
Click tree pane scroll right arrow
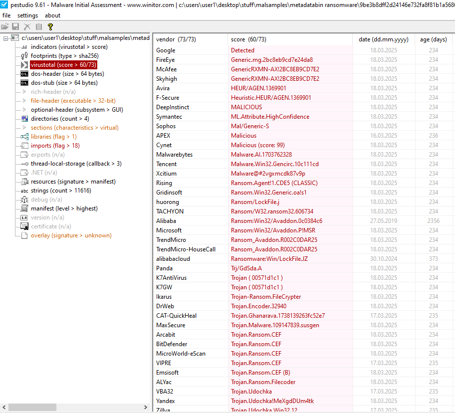click(x=146, y=407)
